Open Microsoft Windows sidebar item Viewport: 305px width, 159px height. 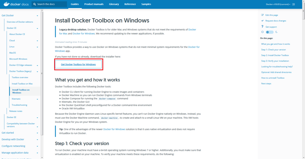click(x=18, y=59)
